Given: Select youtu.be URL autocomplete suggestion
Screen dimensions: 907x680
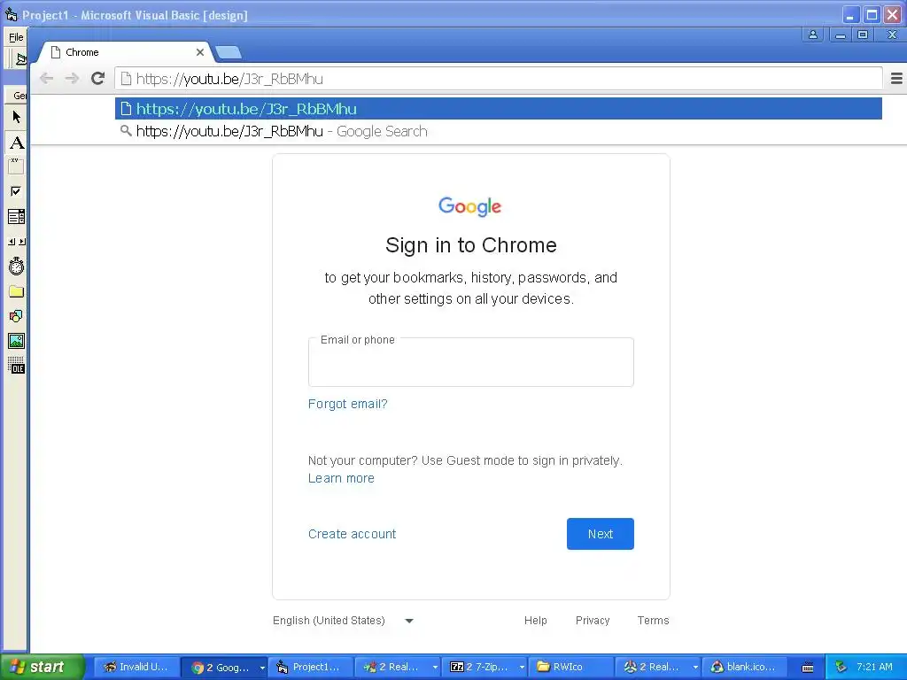Looking at the screenshot, I should click(x=499, y=109).
